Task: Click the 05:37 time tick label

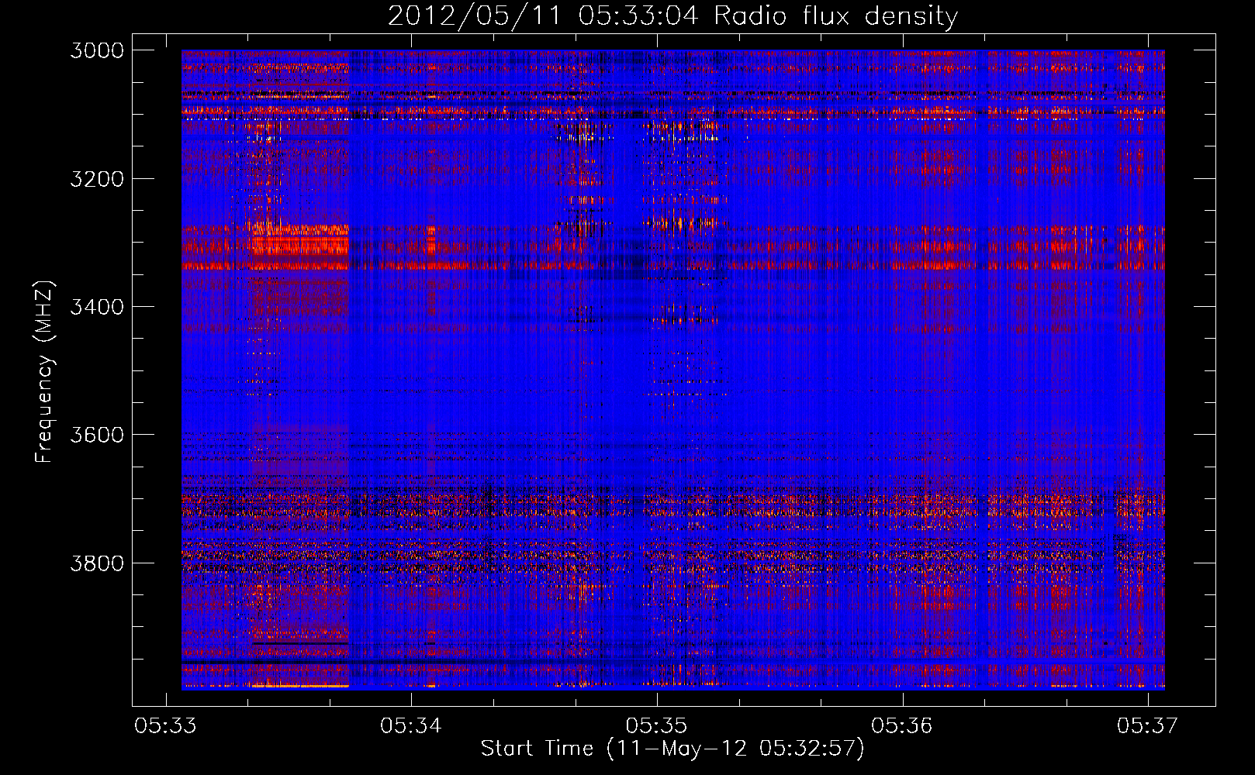Action: click(1147, 725)
